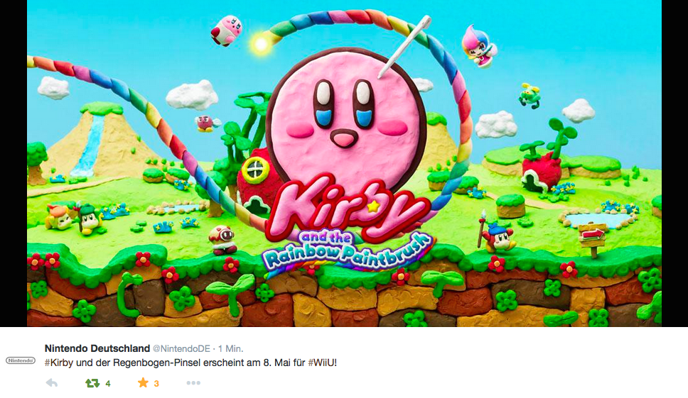Retweet the Nintendo Deutschland tweet

92,383
